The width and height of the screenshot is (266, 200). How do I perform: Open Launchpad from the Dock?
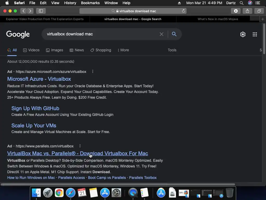tap(48, 193)
